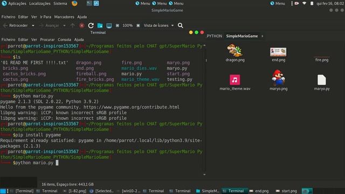Open the Ir Para menu
Image resolution: width=345 pixels, height=194 pixels.
(x=45, y=17)
